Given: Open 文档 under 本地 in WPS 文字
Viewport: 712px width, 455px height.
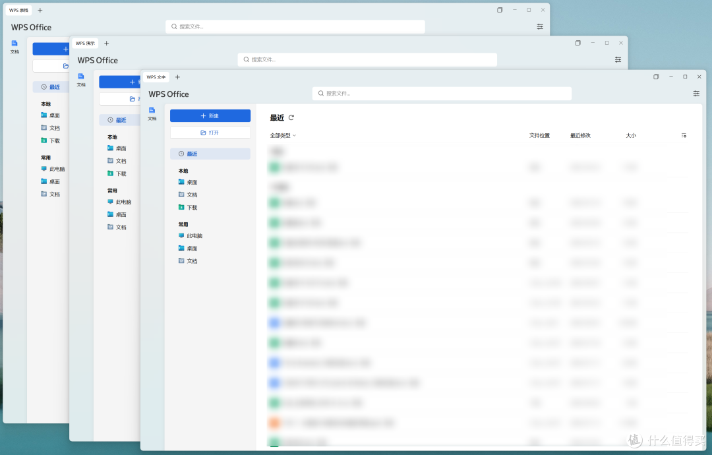Looking at the screenshot, I should pos(188,195).
